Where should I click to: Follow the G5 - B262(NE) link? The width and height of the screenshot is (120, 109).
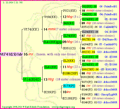[109, 69]
